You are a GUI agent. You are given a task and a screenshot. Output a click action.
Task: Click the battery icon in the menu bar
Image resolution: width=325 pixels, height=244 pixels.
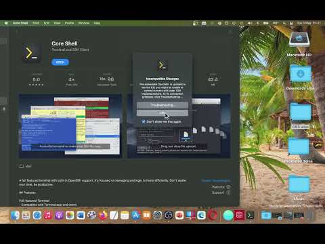[266, 23]
